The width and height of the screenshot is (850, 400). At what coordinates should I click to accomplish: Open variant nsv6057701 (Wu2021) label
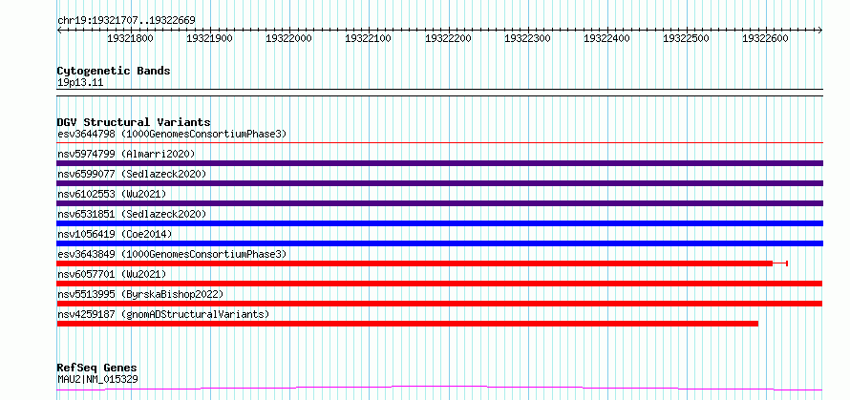tap(112, 274)
